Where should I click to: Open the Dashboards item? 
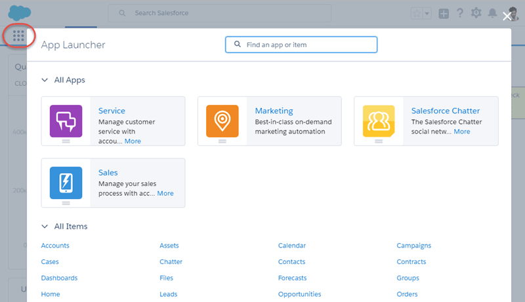point(59,278)
